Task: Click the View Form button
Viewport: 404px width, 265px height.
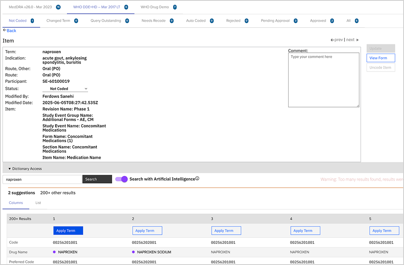Action: point(380,58)
